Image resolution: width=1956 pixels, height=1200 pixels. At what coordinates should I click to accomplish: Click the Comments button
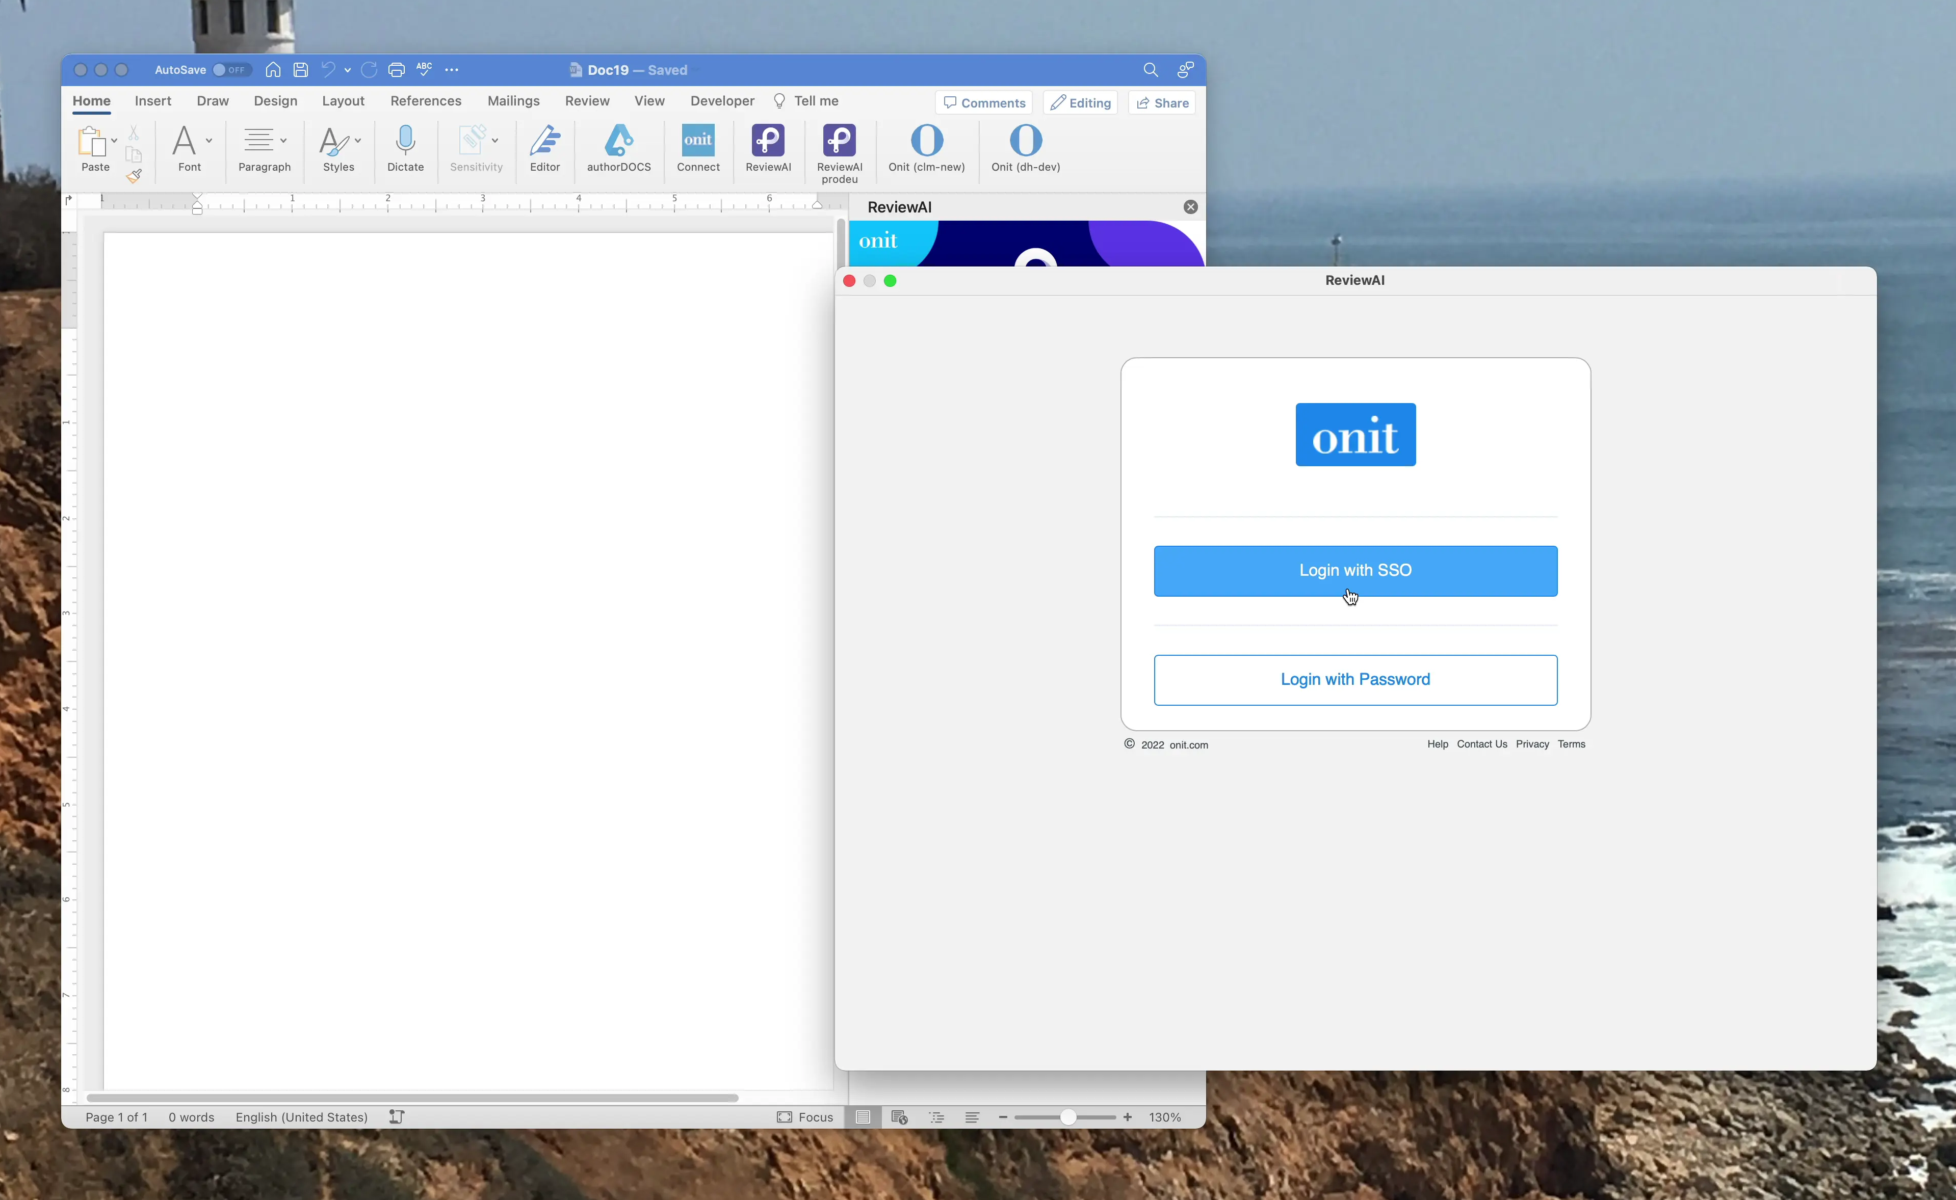[x=983, y=103]
